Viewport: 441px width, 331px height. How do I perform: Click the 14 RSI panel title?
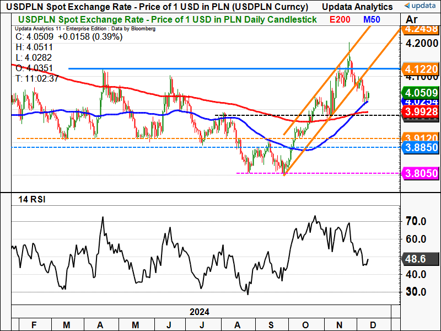[32, 200]
